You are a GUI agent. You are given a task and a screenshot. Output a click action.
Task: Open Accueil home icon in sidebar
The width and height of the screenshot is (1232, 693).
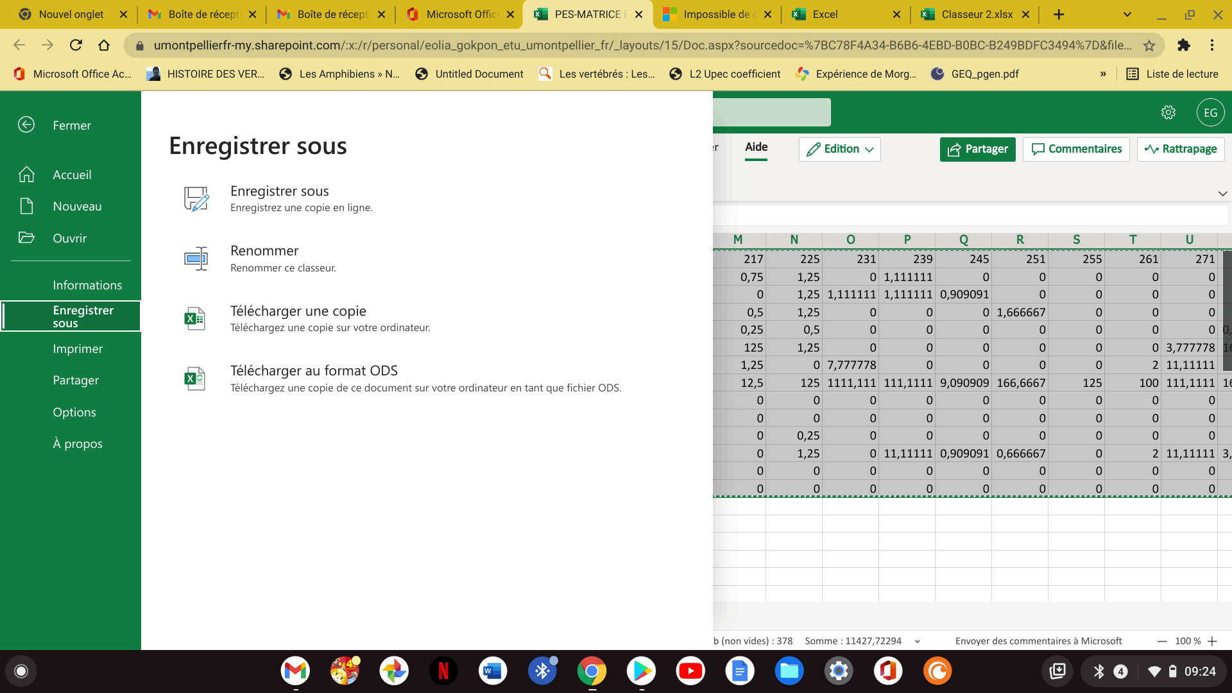pyautogui.click(x=26, y=174)
